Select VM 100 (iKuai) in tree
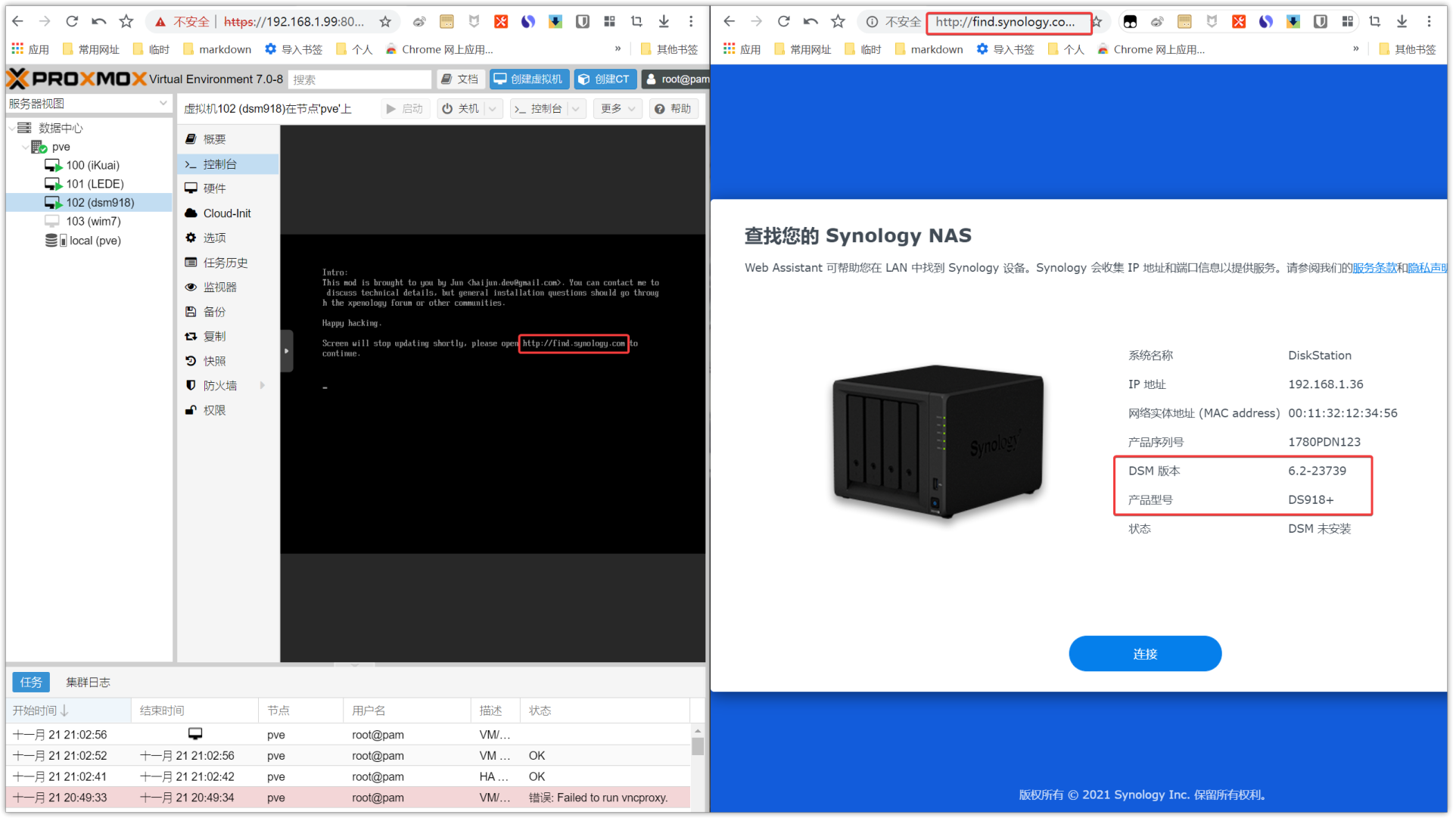The image size is (1453, 818). pyautogui.click(x=92, y=165)
